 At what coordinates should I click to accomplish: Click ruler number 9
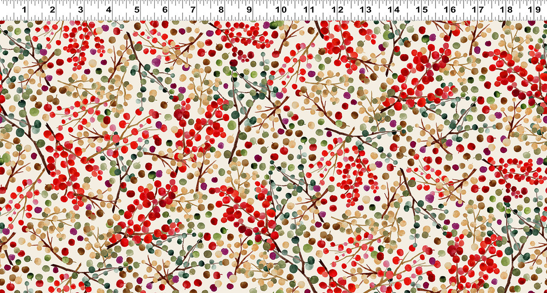pyautogui.click(x=249, y=9)
